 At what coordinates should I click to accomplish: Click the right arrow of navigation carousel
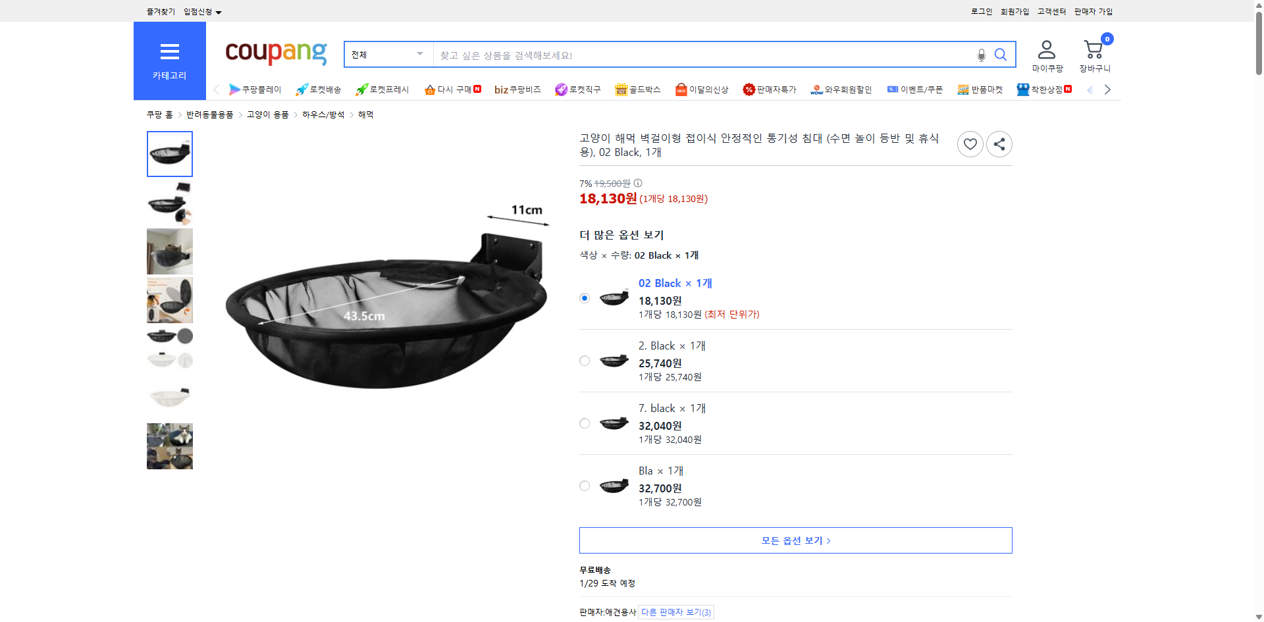click(1107, 89)
